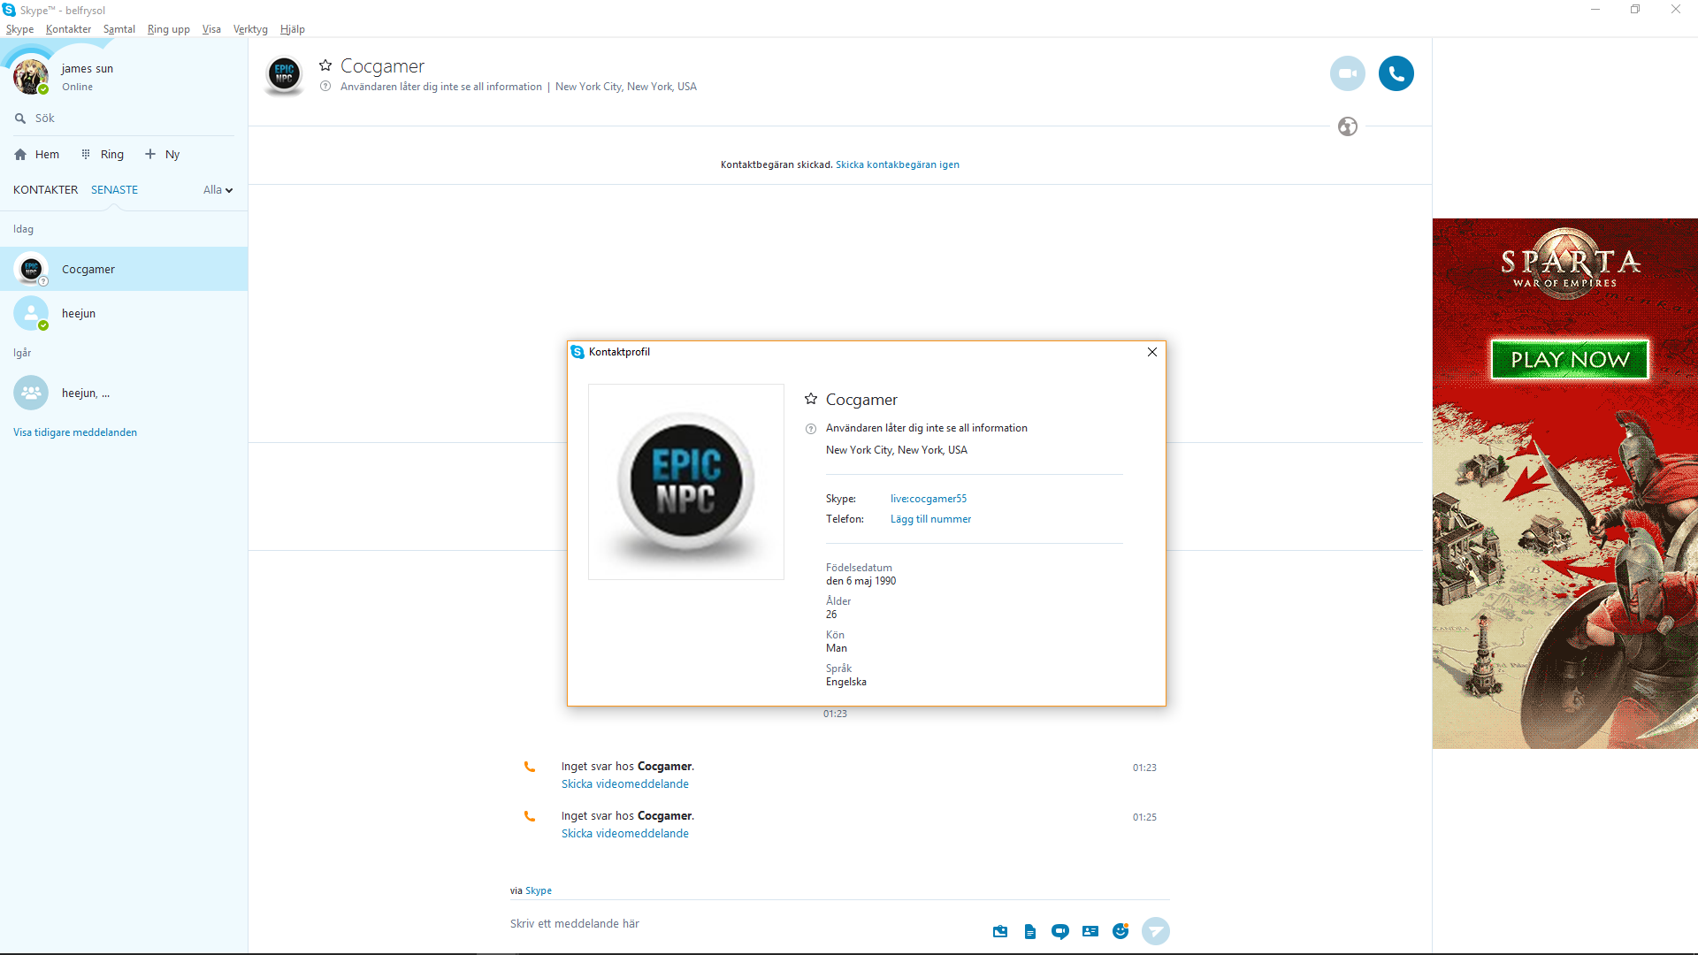This screenshot has height=955, width=1698.
Task: Click the via Skype link
Action: (x=538, y=890)
